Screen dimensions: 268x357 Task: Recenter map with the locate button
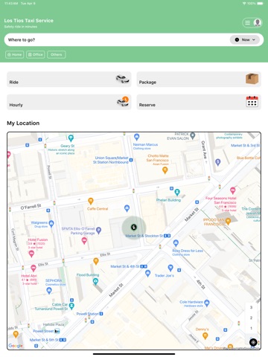(253, 342)
